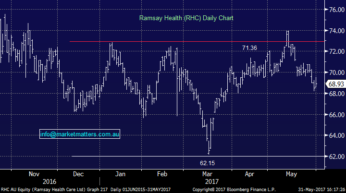Screen dimensions: 346x193
Task: Click the 72.00 axis label
Action: tap(336, 51)
